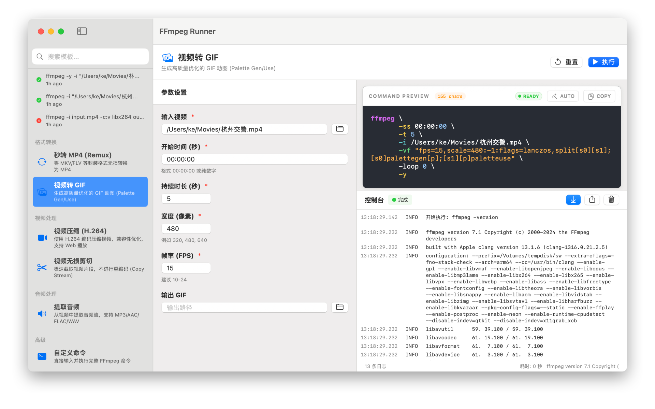This screenshot has height=409, width=655.
Task: Copy the command with COPY button
Action: click(599, 96)
